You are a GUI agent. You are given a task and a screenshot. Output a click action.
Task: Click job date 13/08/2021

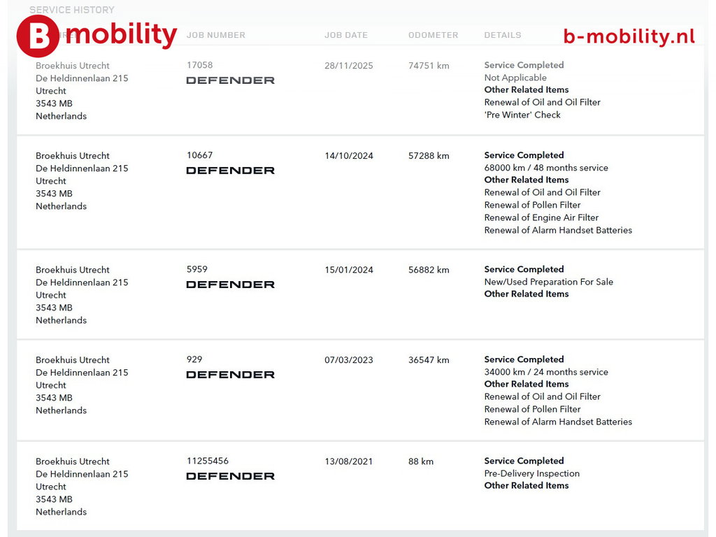(349, 461)
